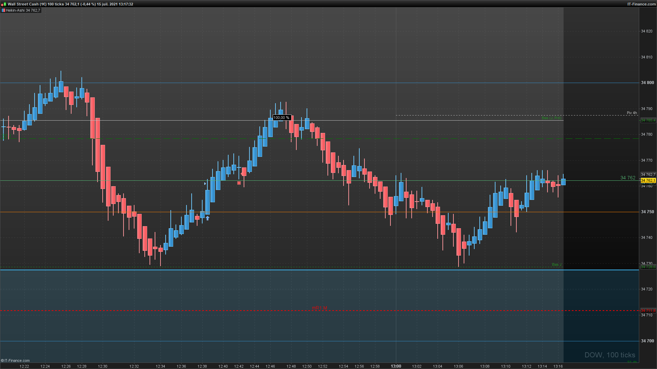This screenshot has height=369, width=657.
Task: Click the red X exit signal marker
Action: coord(239,183)
